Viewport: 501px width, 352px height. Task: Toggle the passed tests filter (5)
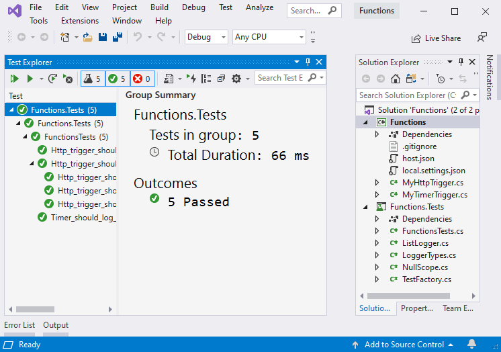pyautogui.click(x=117, y=79)
